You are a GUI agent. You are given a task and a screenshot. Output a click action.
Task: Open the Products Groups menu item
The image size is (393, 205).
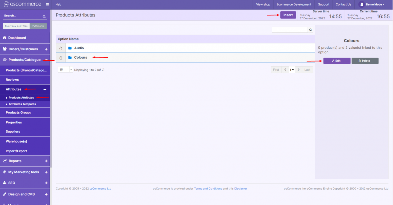(18, 112)
